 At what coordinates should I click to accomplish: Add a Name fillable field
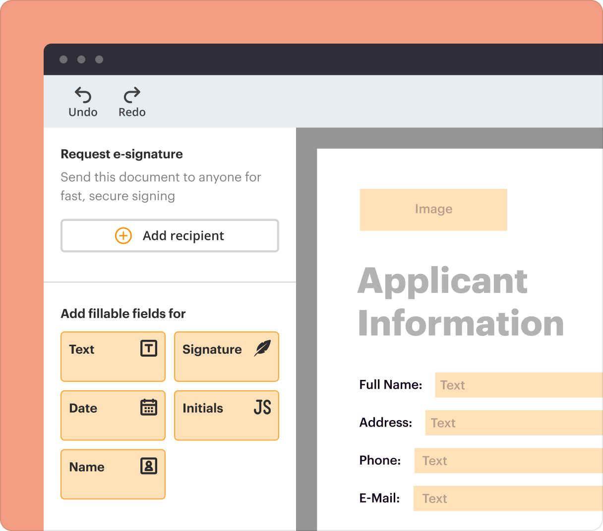[113, 474]
